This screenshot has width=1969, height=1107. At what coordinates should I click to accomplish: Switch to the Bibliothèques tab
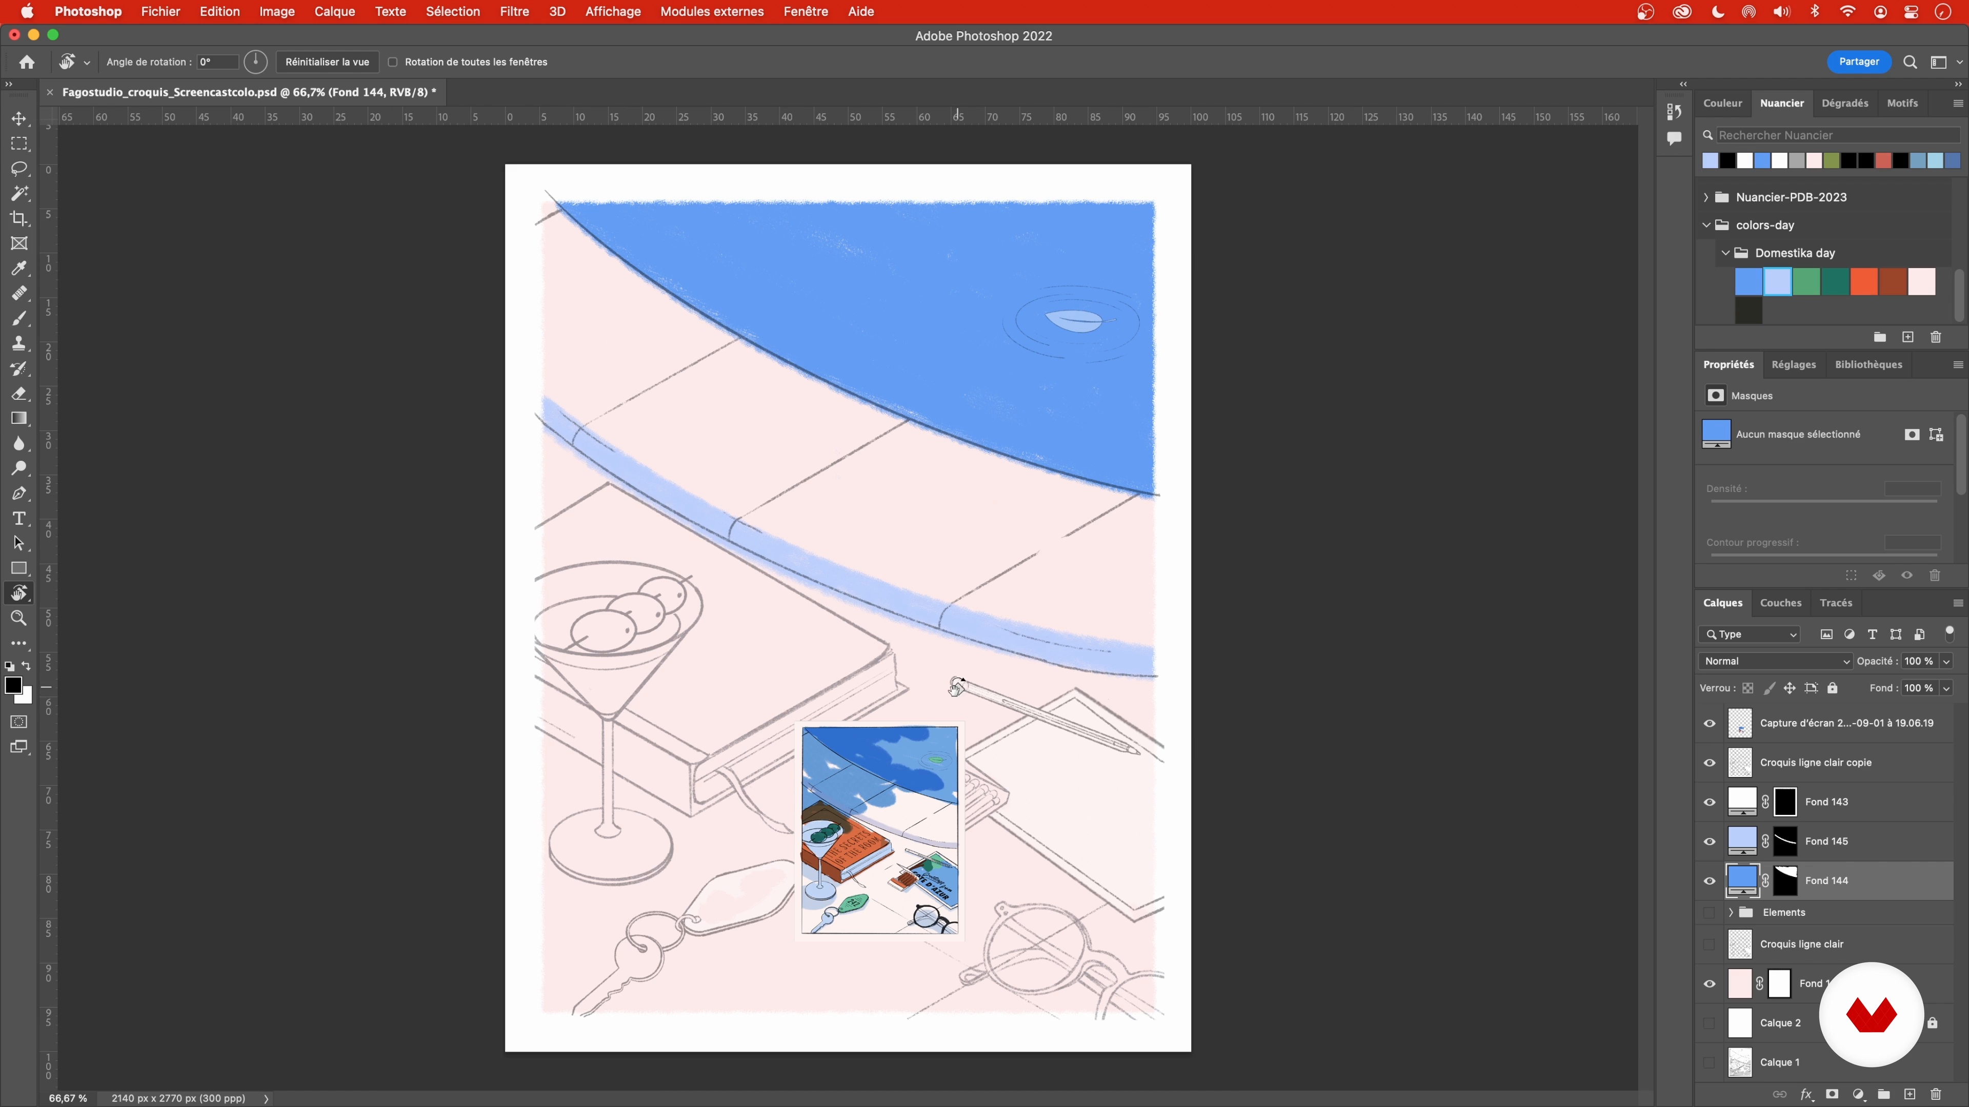click(1868, 364)
